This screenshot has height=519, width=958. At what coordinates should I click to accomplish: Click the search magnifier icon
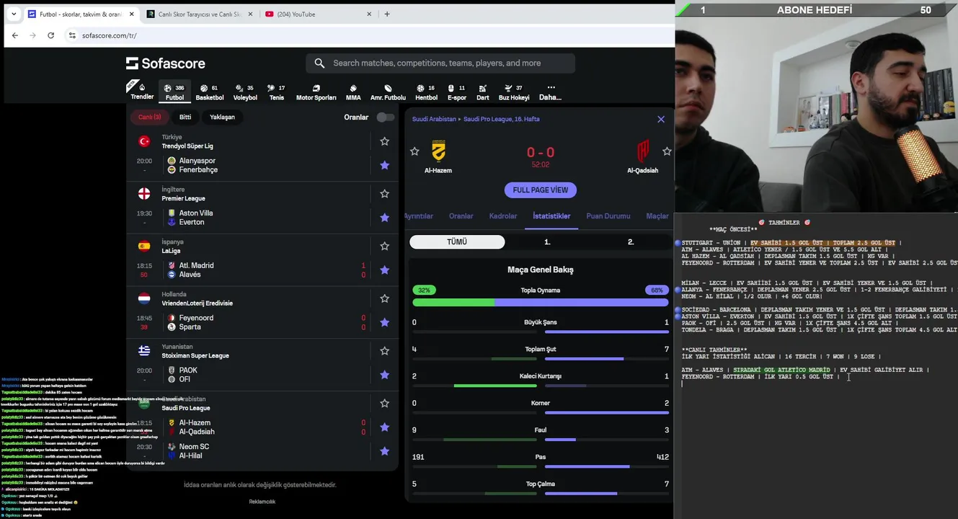tap(319, 63)
